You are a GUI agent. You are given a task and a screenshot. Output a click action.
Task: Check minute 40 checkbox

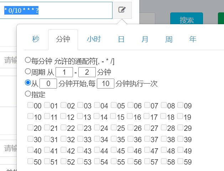click(x=30, y=150)
